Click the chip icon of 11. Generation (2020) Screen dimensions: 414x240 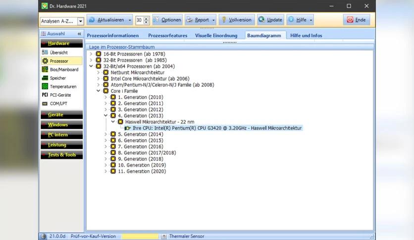click(113, 171)
